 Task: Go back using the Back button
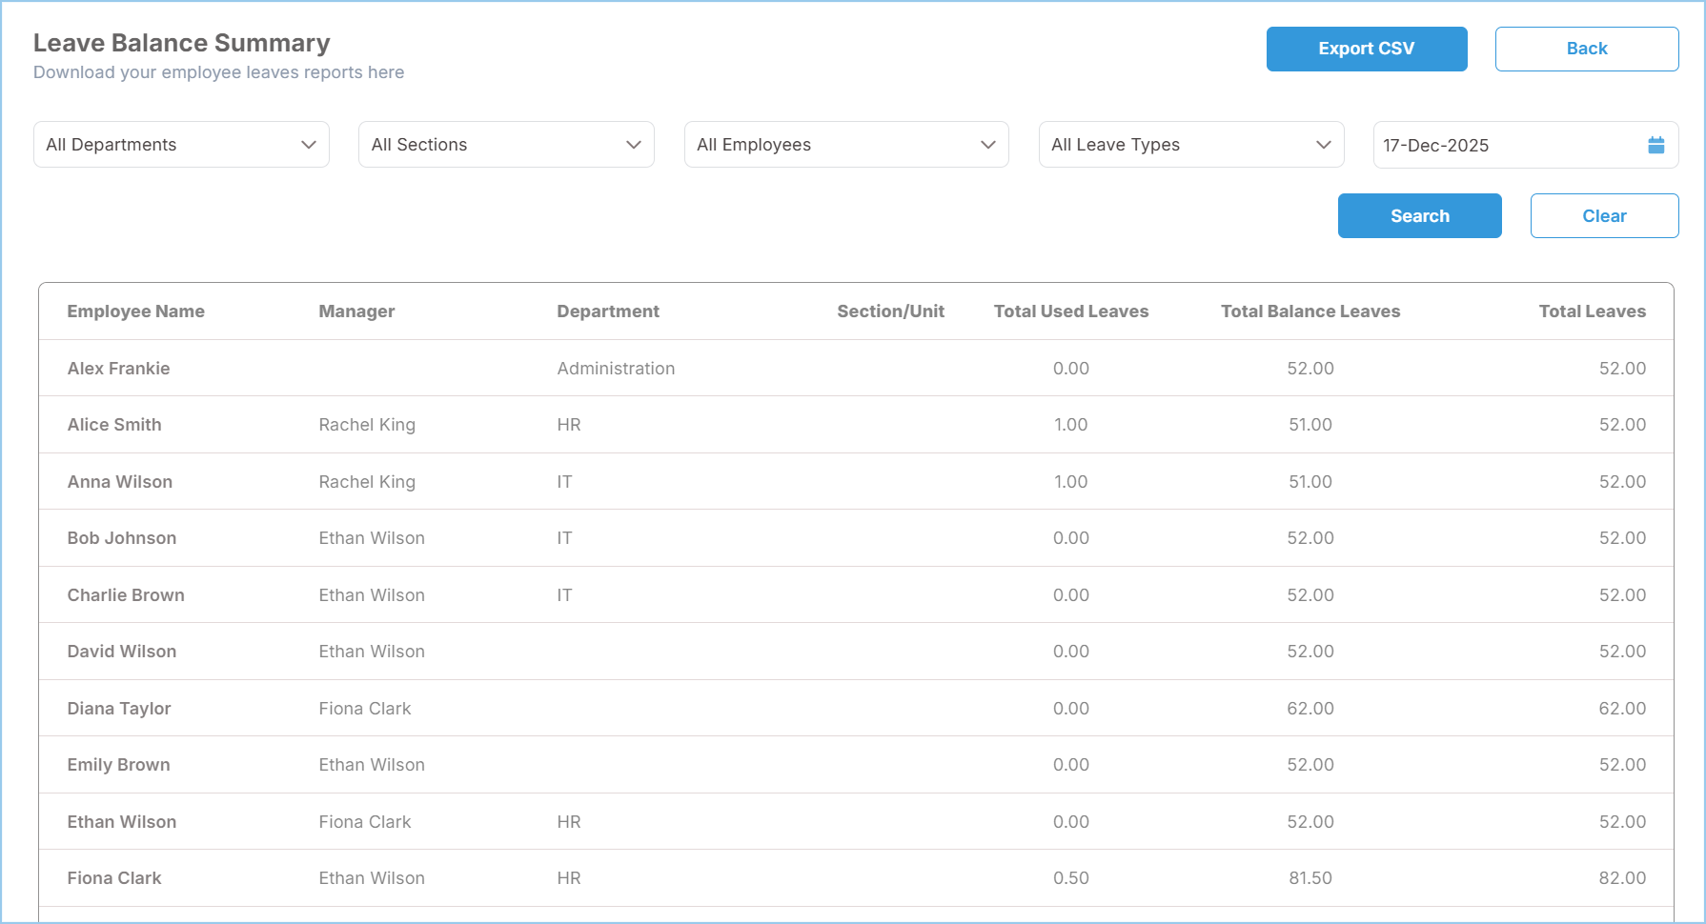click(1587, 49)
